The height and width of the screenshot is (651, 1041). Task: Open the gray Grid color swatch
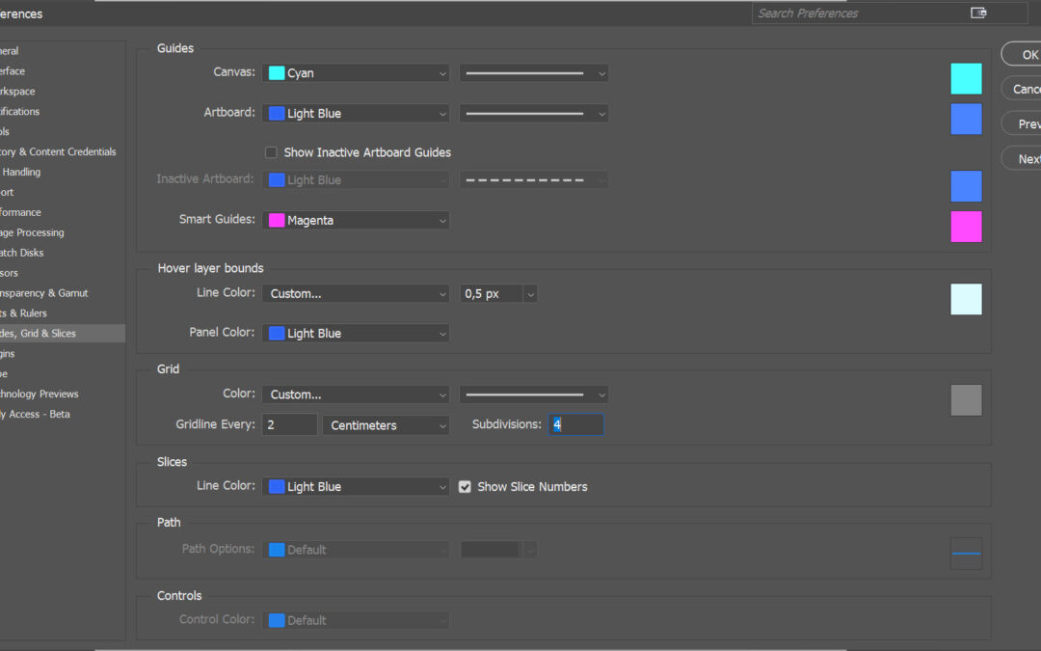pyautogui.click(x=966, y=400)
